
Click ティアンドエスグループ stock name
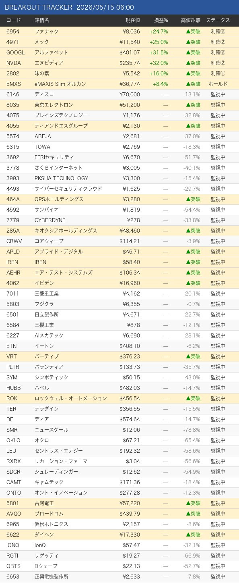click(x=61, y=126)
